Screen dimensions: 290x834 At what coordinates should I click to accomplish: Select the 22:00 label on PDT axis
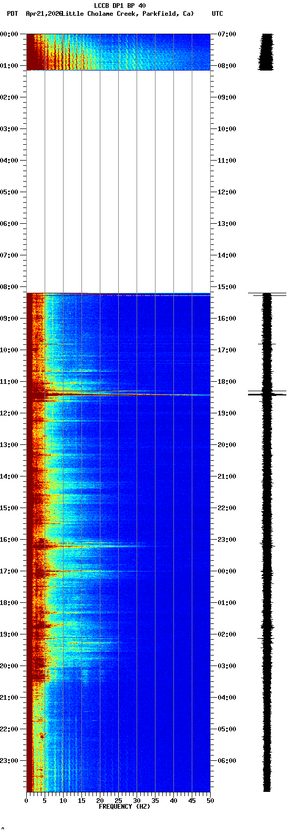click(9, 729)
